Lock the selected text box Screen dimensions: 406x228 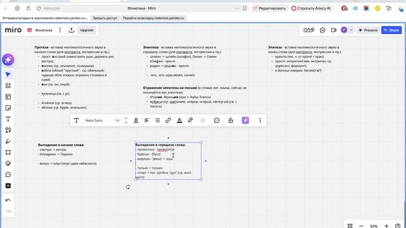(x=230, y=120)
